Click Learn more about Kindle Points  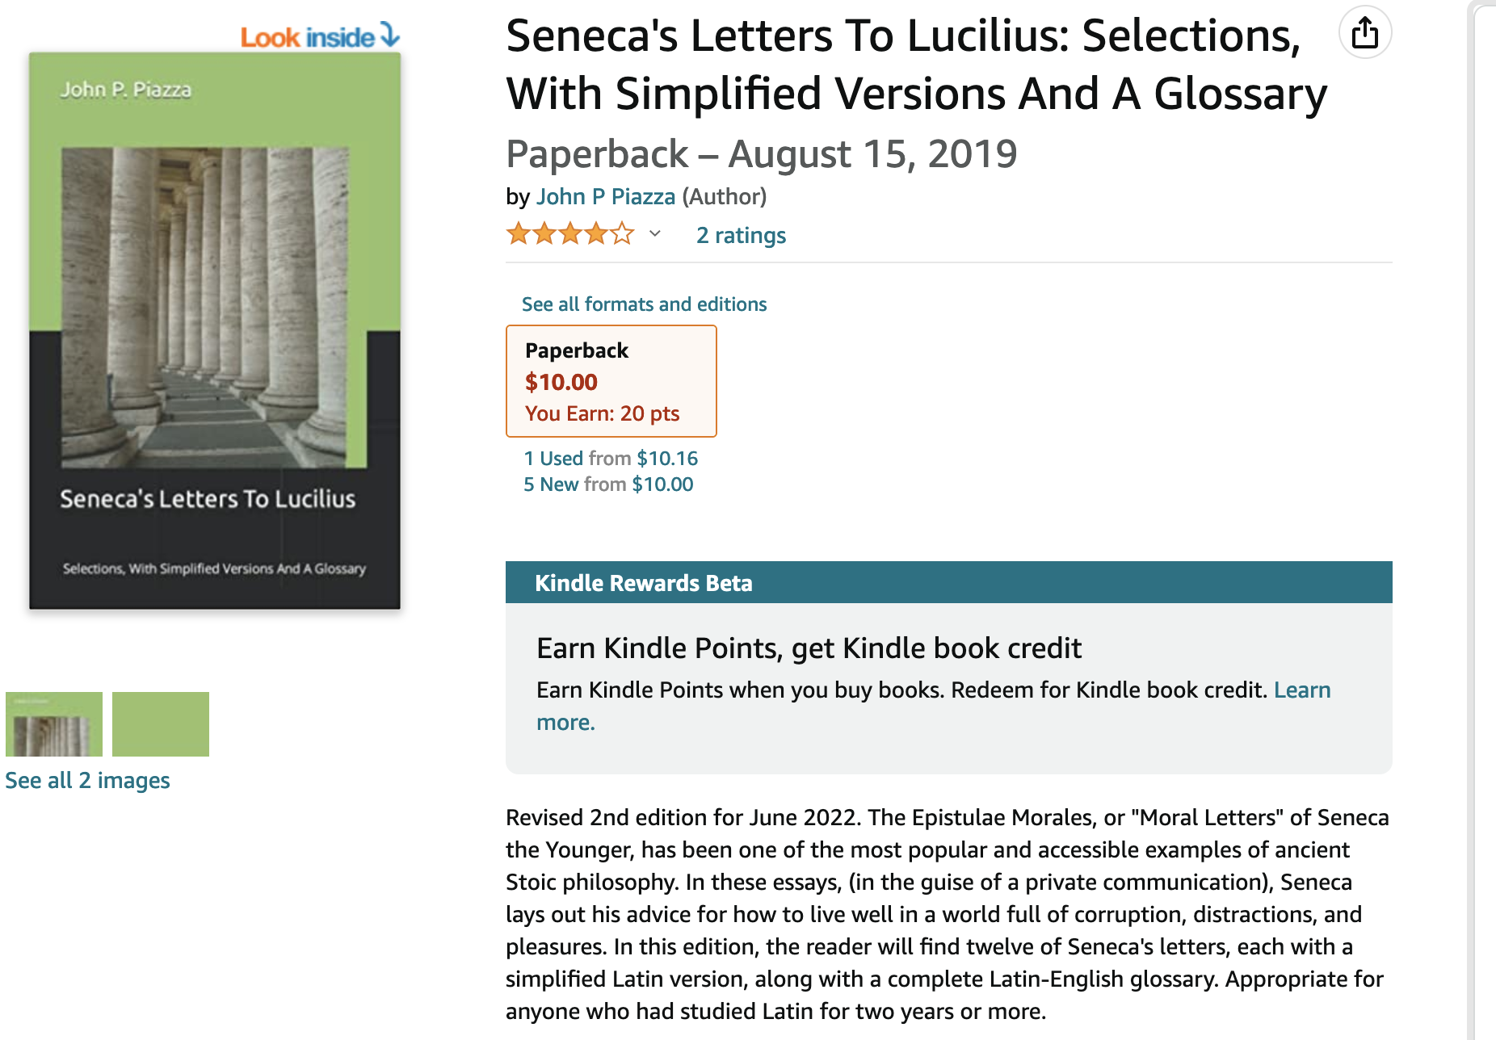tap(1302, 690)
